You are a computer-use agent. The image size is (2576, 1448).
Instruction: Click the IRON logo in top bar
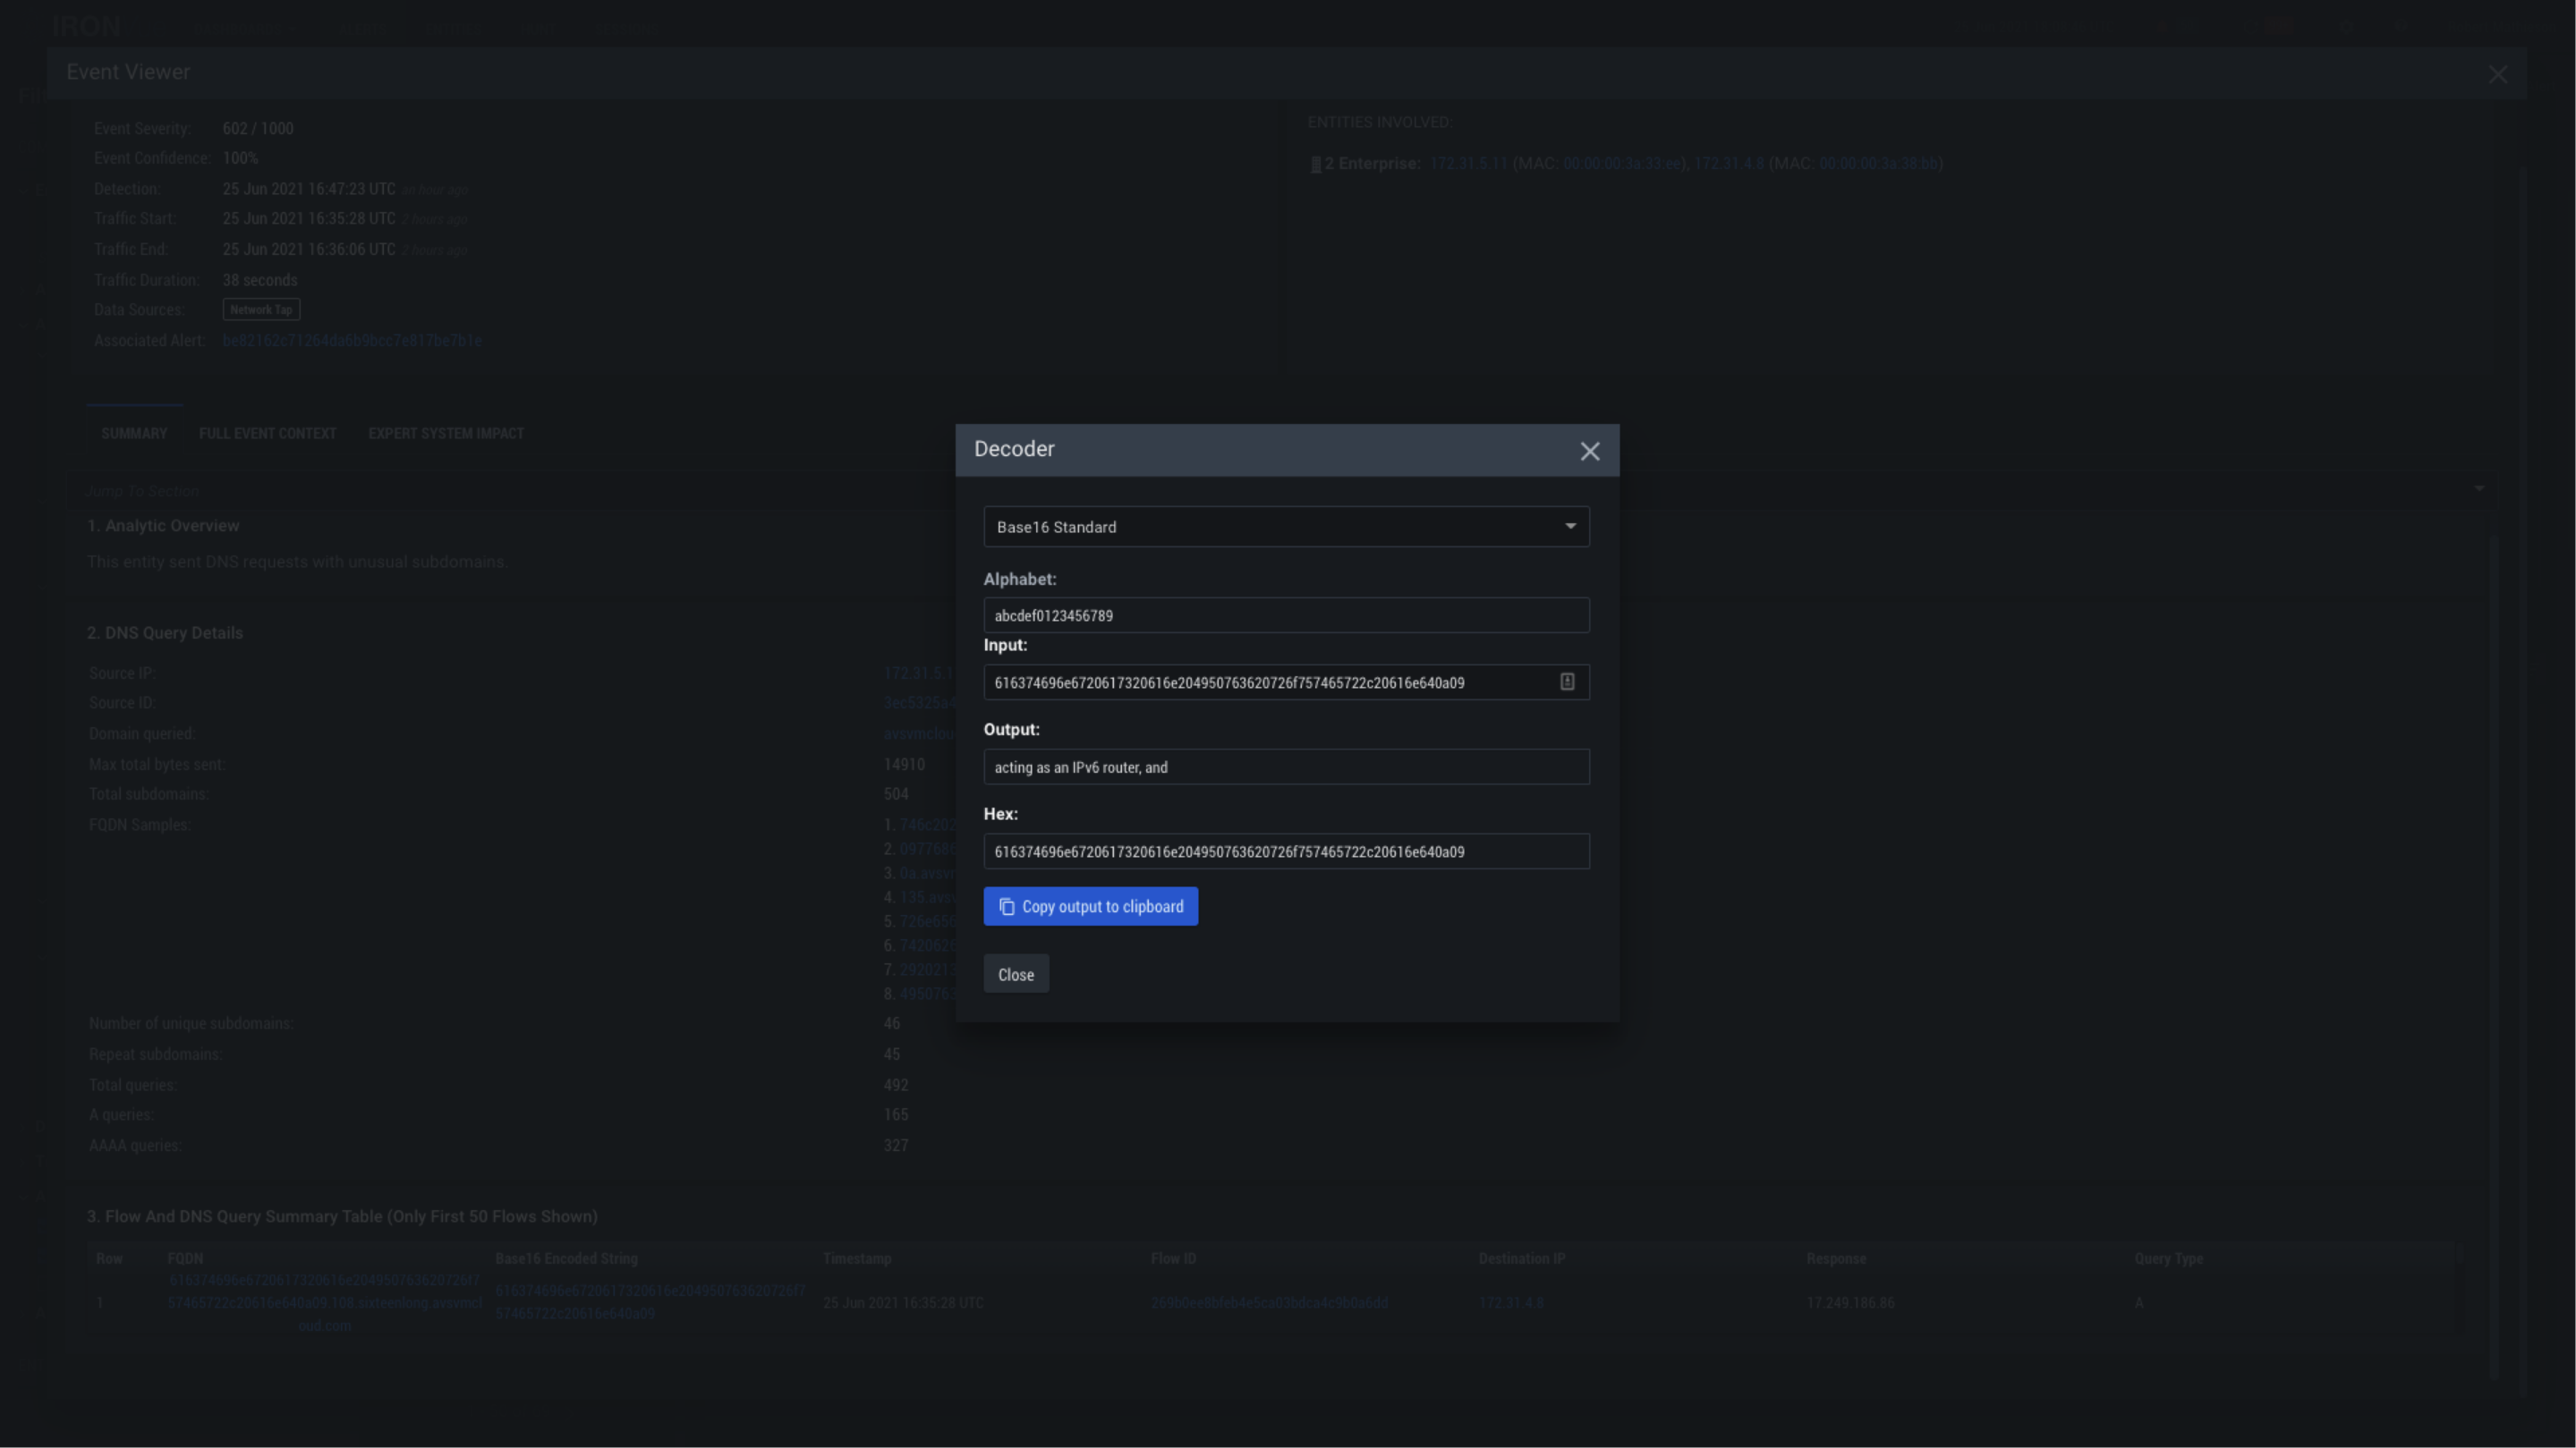click(86, 26)
